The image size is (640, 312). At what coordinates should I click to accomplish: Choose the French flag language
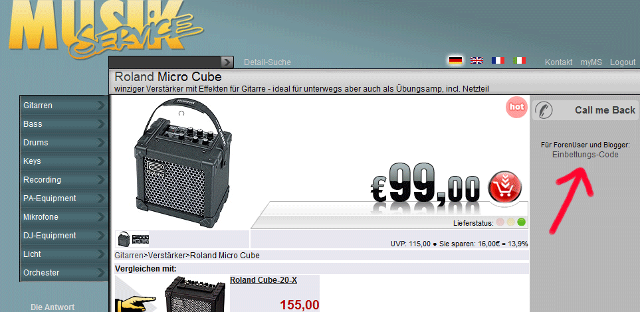[x=498, y=60]
